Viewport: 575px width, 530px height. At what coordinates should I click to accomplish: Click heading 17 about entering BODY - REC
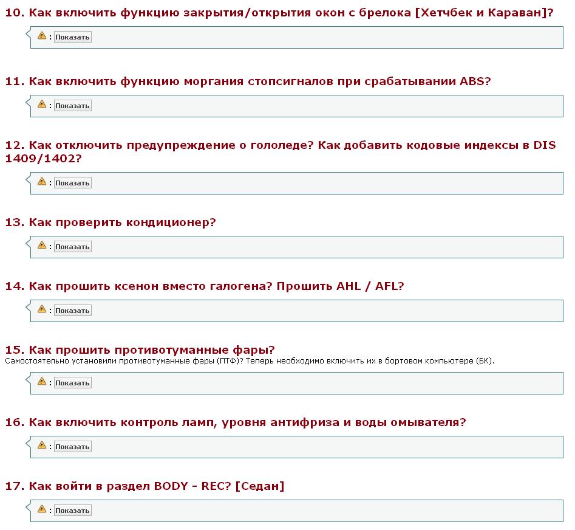point(145,486)
